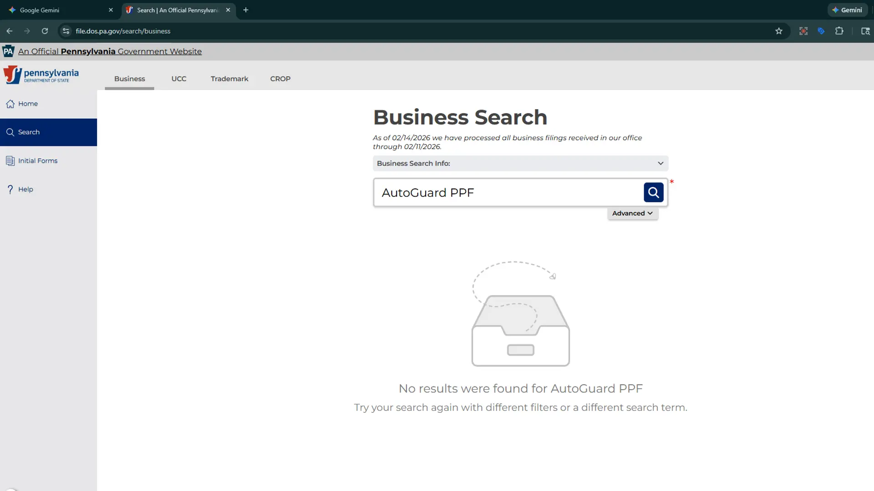Open the Trademark section

tap(229, 78)
